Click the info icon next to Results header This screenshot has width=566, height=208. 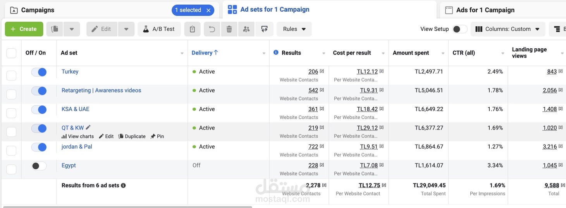[x=276, y=52]
